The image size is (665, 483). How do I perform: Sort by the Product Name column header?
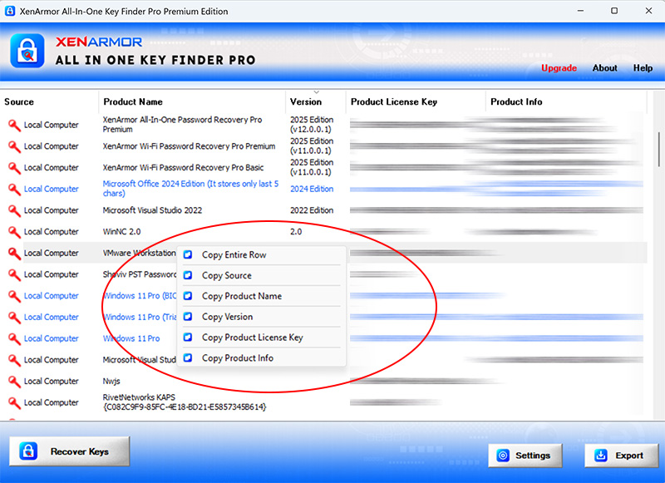(x=192, y=101)
